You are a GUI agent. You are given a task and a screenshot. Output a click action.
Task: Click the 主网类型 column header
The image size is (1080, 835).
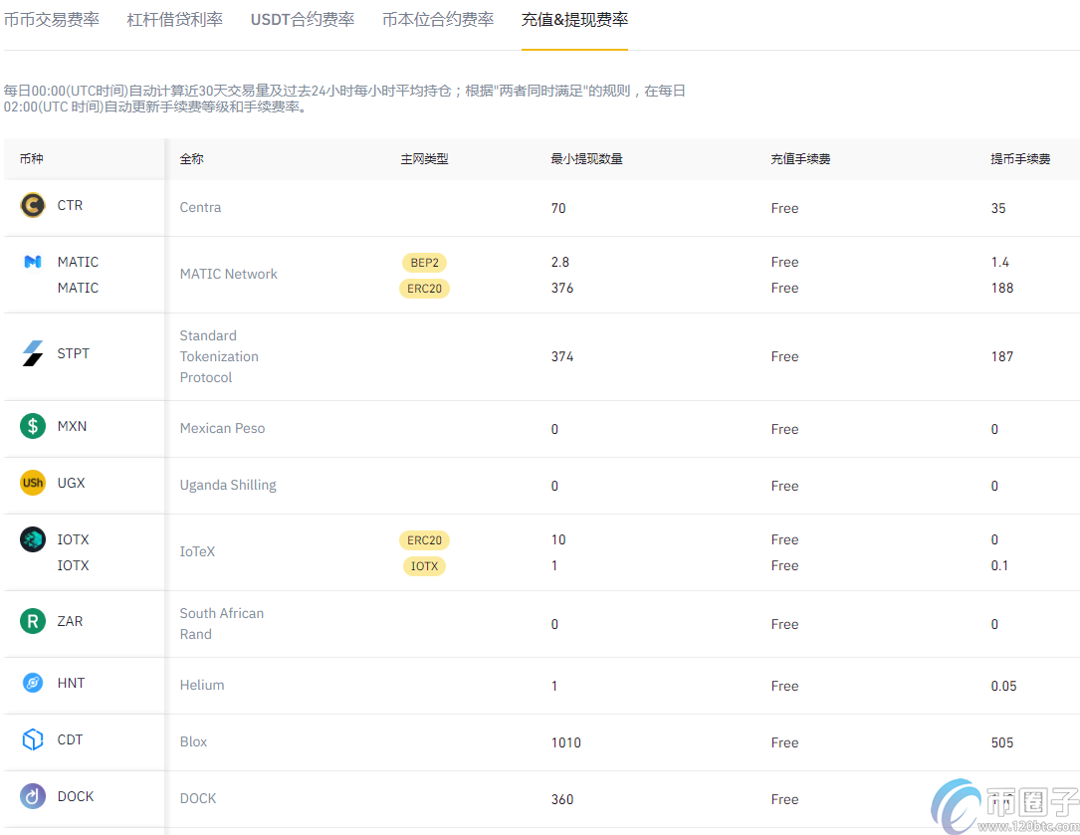424,158
